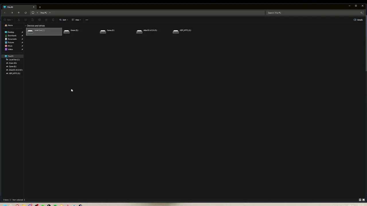Toggle the Details pane
The image size is (367, 206).
coord(358,20)
